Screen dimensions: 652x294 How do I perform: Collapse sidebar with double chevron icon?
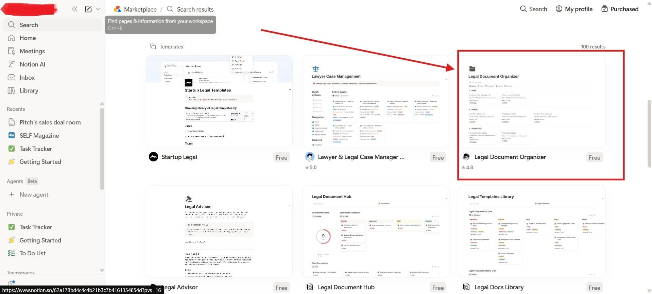[x=75, y=9]
